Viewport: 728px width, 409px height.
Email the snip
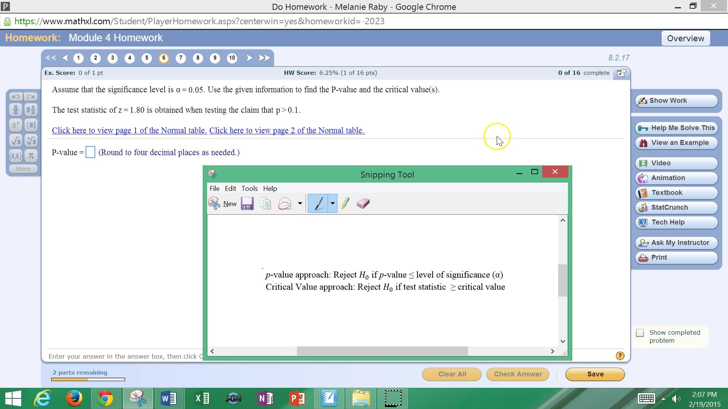pos(284,203)
